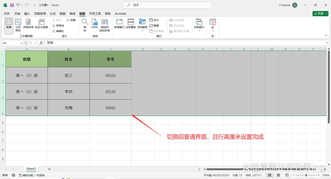Viewport: 331px width, 179px height.
Task: Click the greyed 并排查看 command
Action: click(x=176, y=20)
